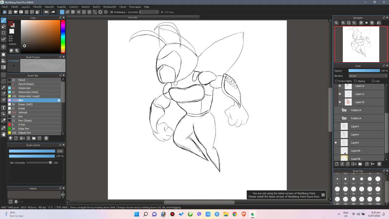This screenshot has width=389, height=219.
Task: Hide Layer12 visibility
Action: (340, 86)
